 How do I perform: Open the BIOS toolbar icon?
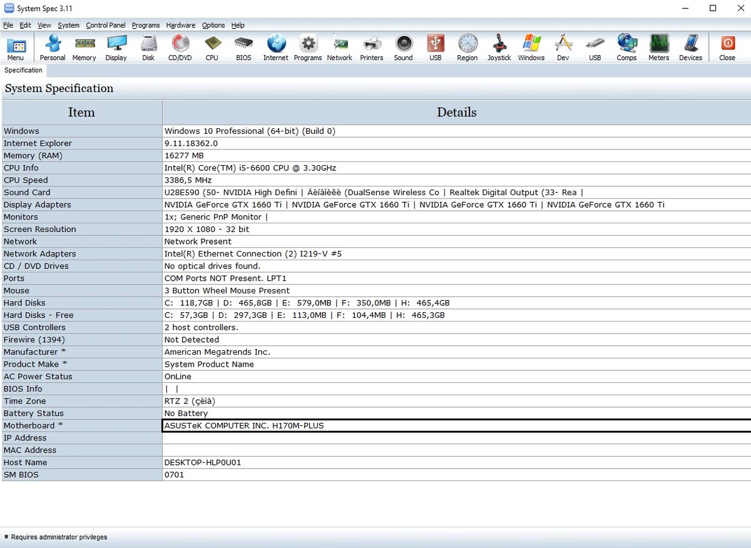[x=243, y=48]
